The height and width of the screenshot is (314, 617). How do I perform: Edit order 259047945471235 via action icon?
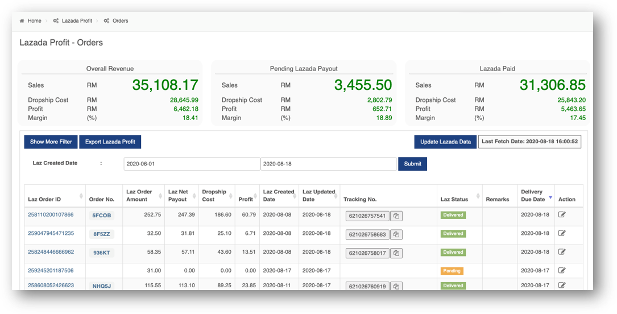coord(562,233)
